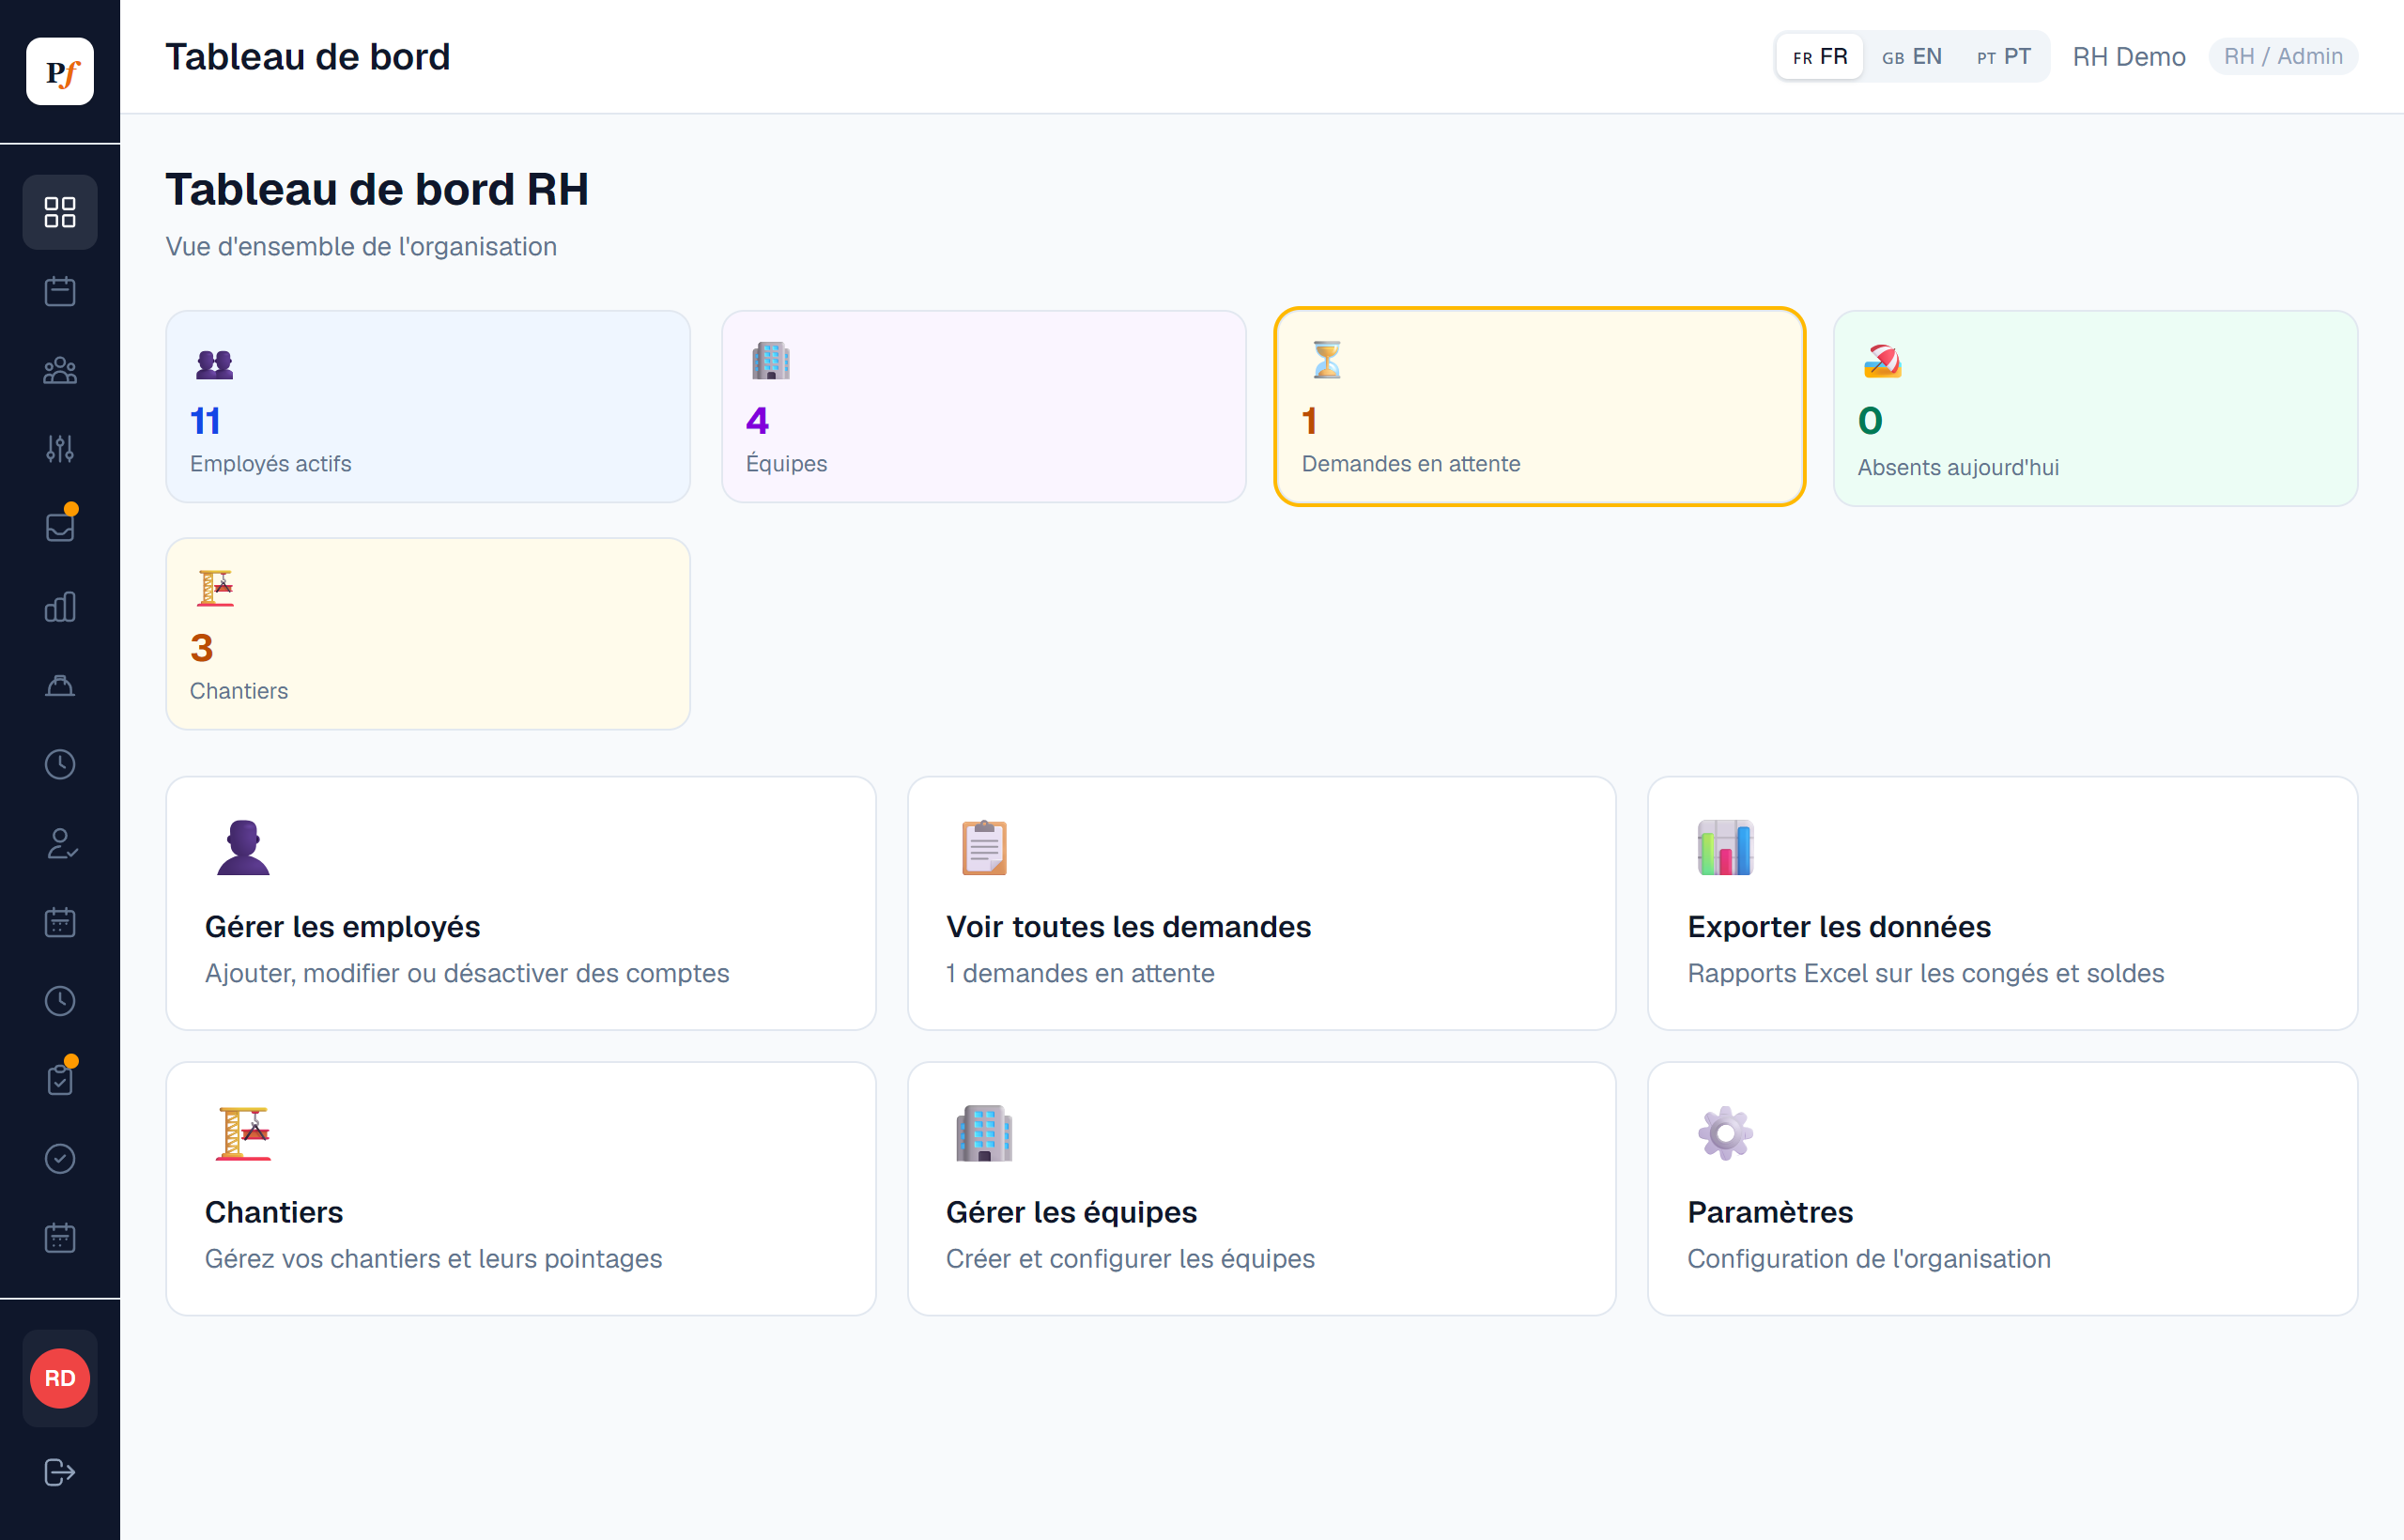Click the clock icon just below the hard hat
Screen dimensions: 2404x1540
[x=60, y=765]
